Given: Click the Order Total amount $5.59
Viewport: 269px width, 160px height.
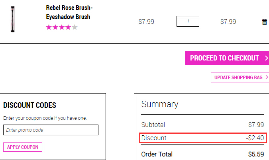Looking at the screenshot, I should 256,154.
